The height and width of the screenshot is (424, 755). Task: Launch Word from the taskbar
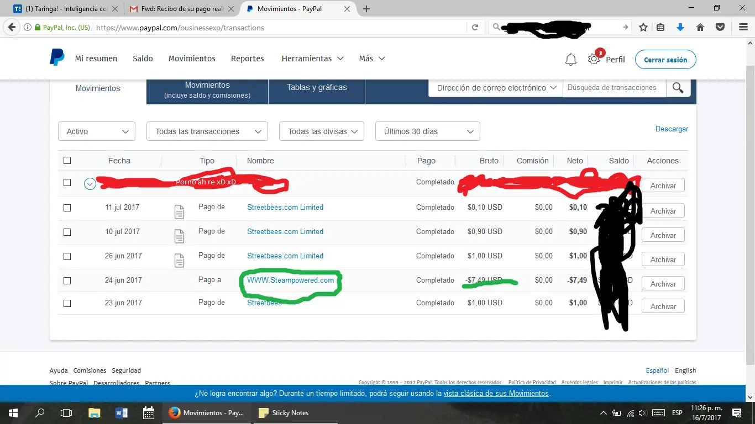point(122,412)
